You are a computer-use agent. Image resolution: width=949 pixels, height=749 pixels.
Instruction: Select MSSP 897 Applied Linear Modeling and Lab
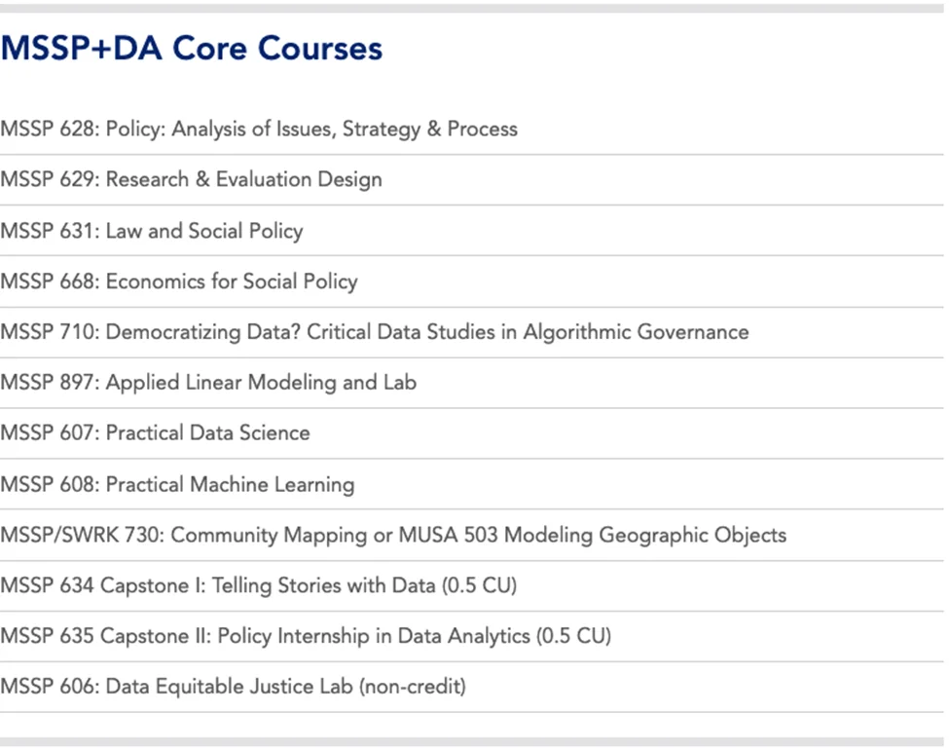point(208,383)
